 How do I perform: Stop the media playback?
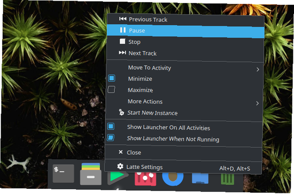pyautogui.click(x=185, y=42)
